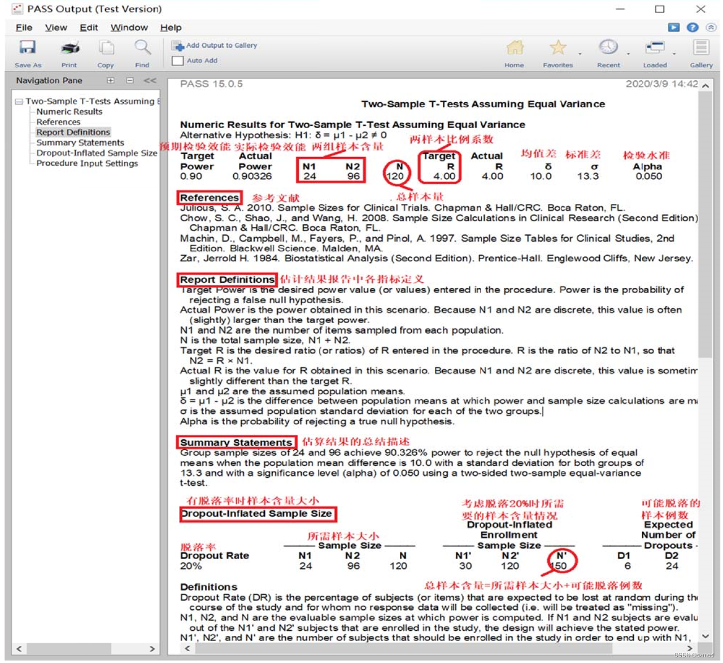Collapse all in Navigation Pane minus icon

tap(130, 81)
